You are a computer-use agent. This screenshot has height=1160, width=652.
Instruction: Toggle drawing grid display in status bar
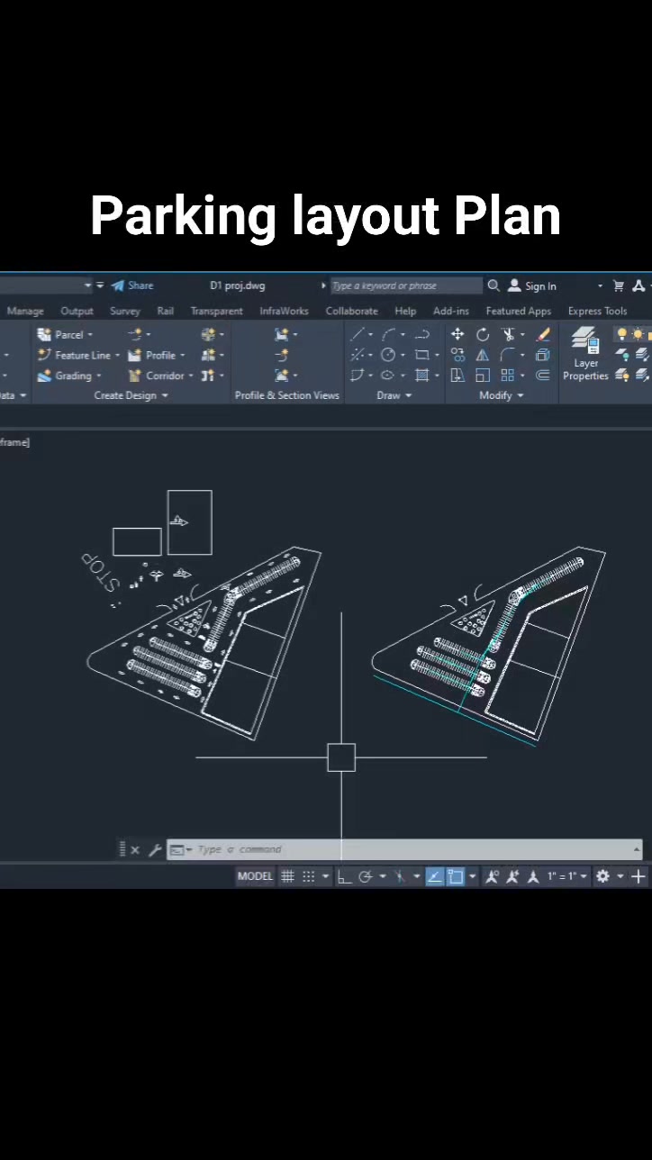tap(287, 876)
